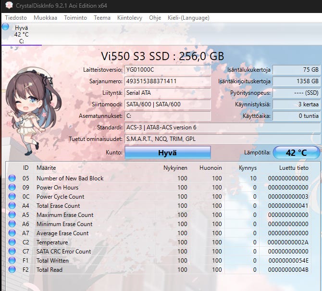This screenshot has height=291, width=322.
Task: Open the Tiedosto menu
Action: (16, 18)
